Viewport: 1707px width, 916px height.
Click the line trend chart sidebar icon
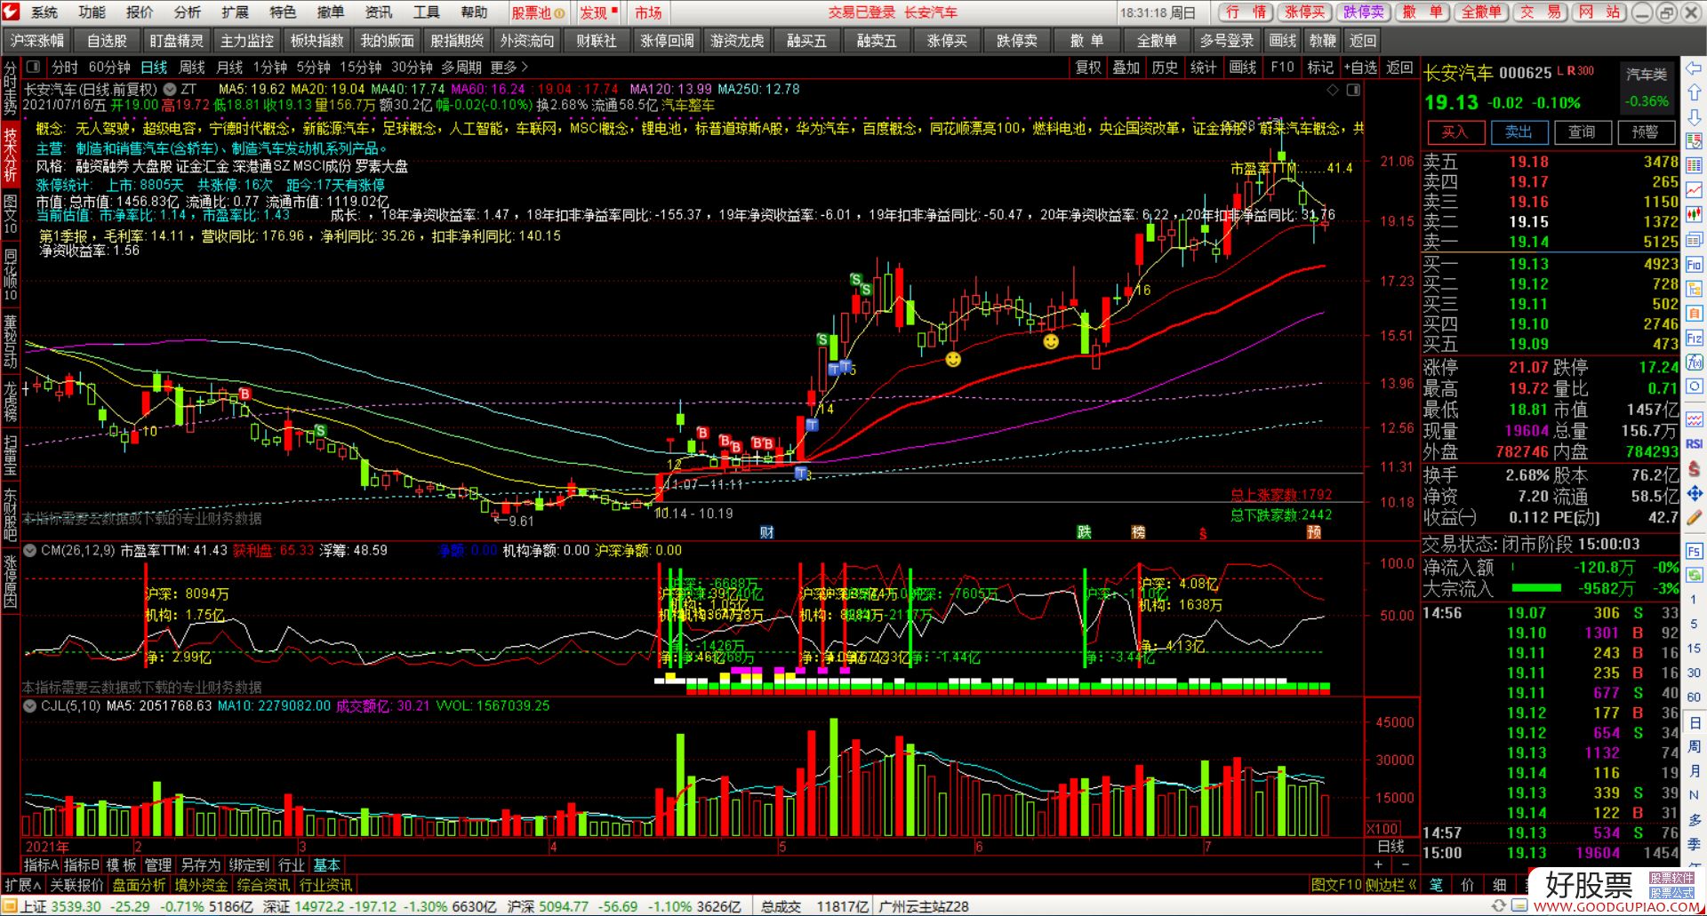[1694, 190]
